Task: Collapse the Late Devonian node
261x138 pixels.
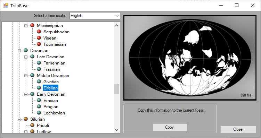Action: [26, 57]
